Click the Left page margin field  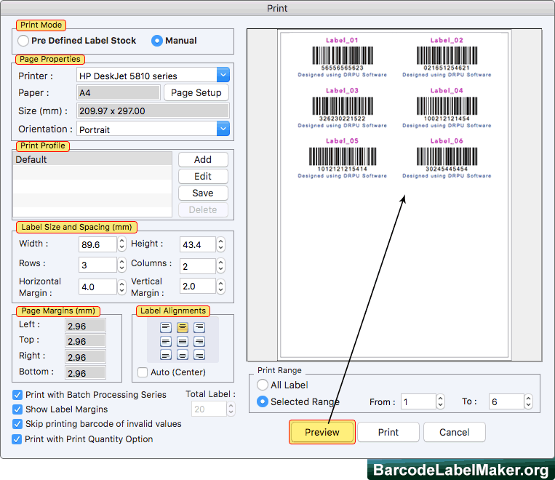pos(85,326)
